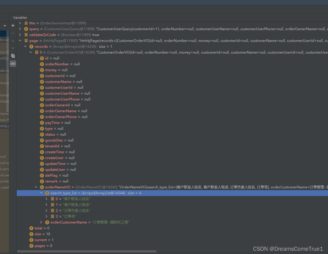
Task: Select the 'goodsDes = null' row
Action: pos(173,140)
